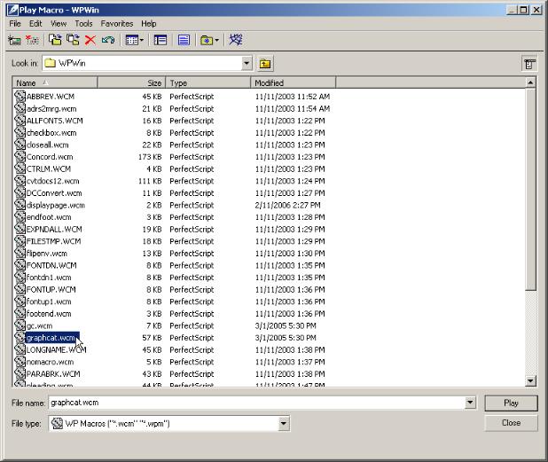Screen dimensions: 548x462
Task: Click the Copy To Folder icon
Action: click(73, 40)
